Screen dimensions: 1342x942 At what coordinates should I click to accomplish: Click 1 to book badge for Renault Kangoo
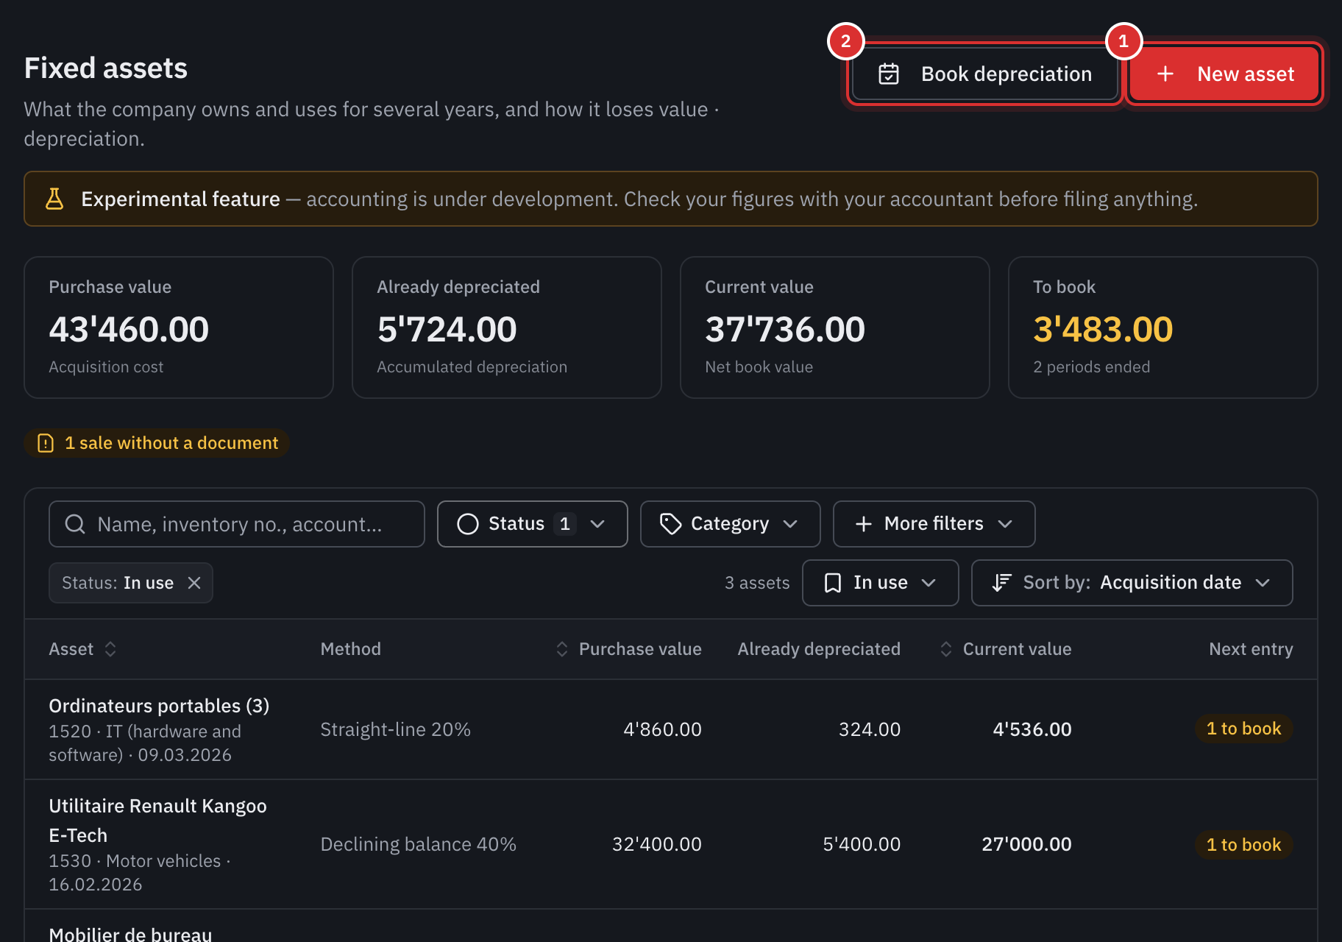[x=1243, y=845]
